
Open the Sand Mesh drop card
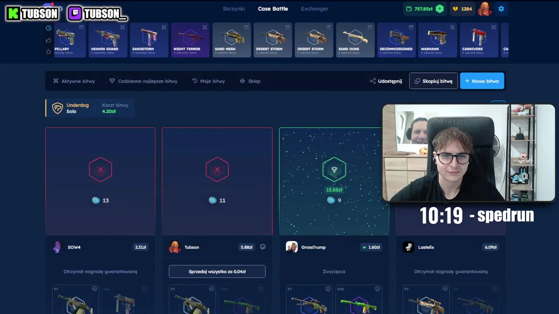coord(231,40)
